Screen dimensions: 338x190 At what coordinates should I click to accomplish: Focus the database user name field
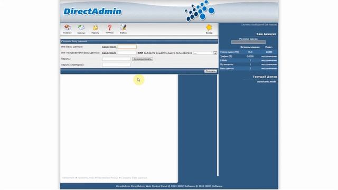127,53
